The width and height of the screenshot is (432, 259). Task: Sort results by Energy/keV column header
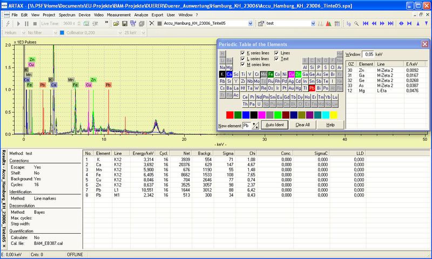tap(143, 153)
